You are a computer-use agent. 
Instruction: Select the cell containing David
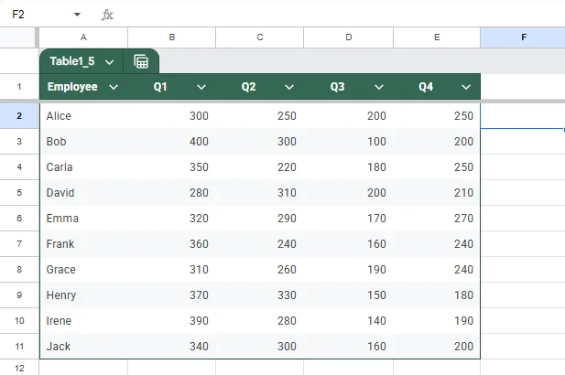point(83,193)
